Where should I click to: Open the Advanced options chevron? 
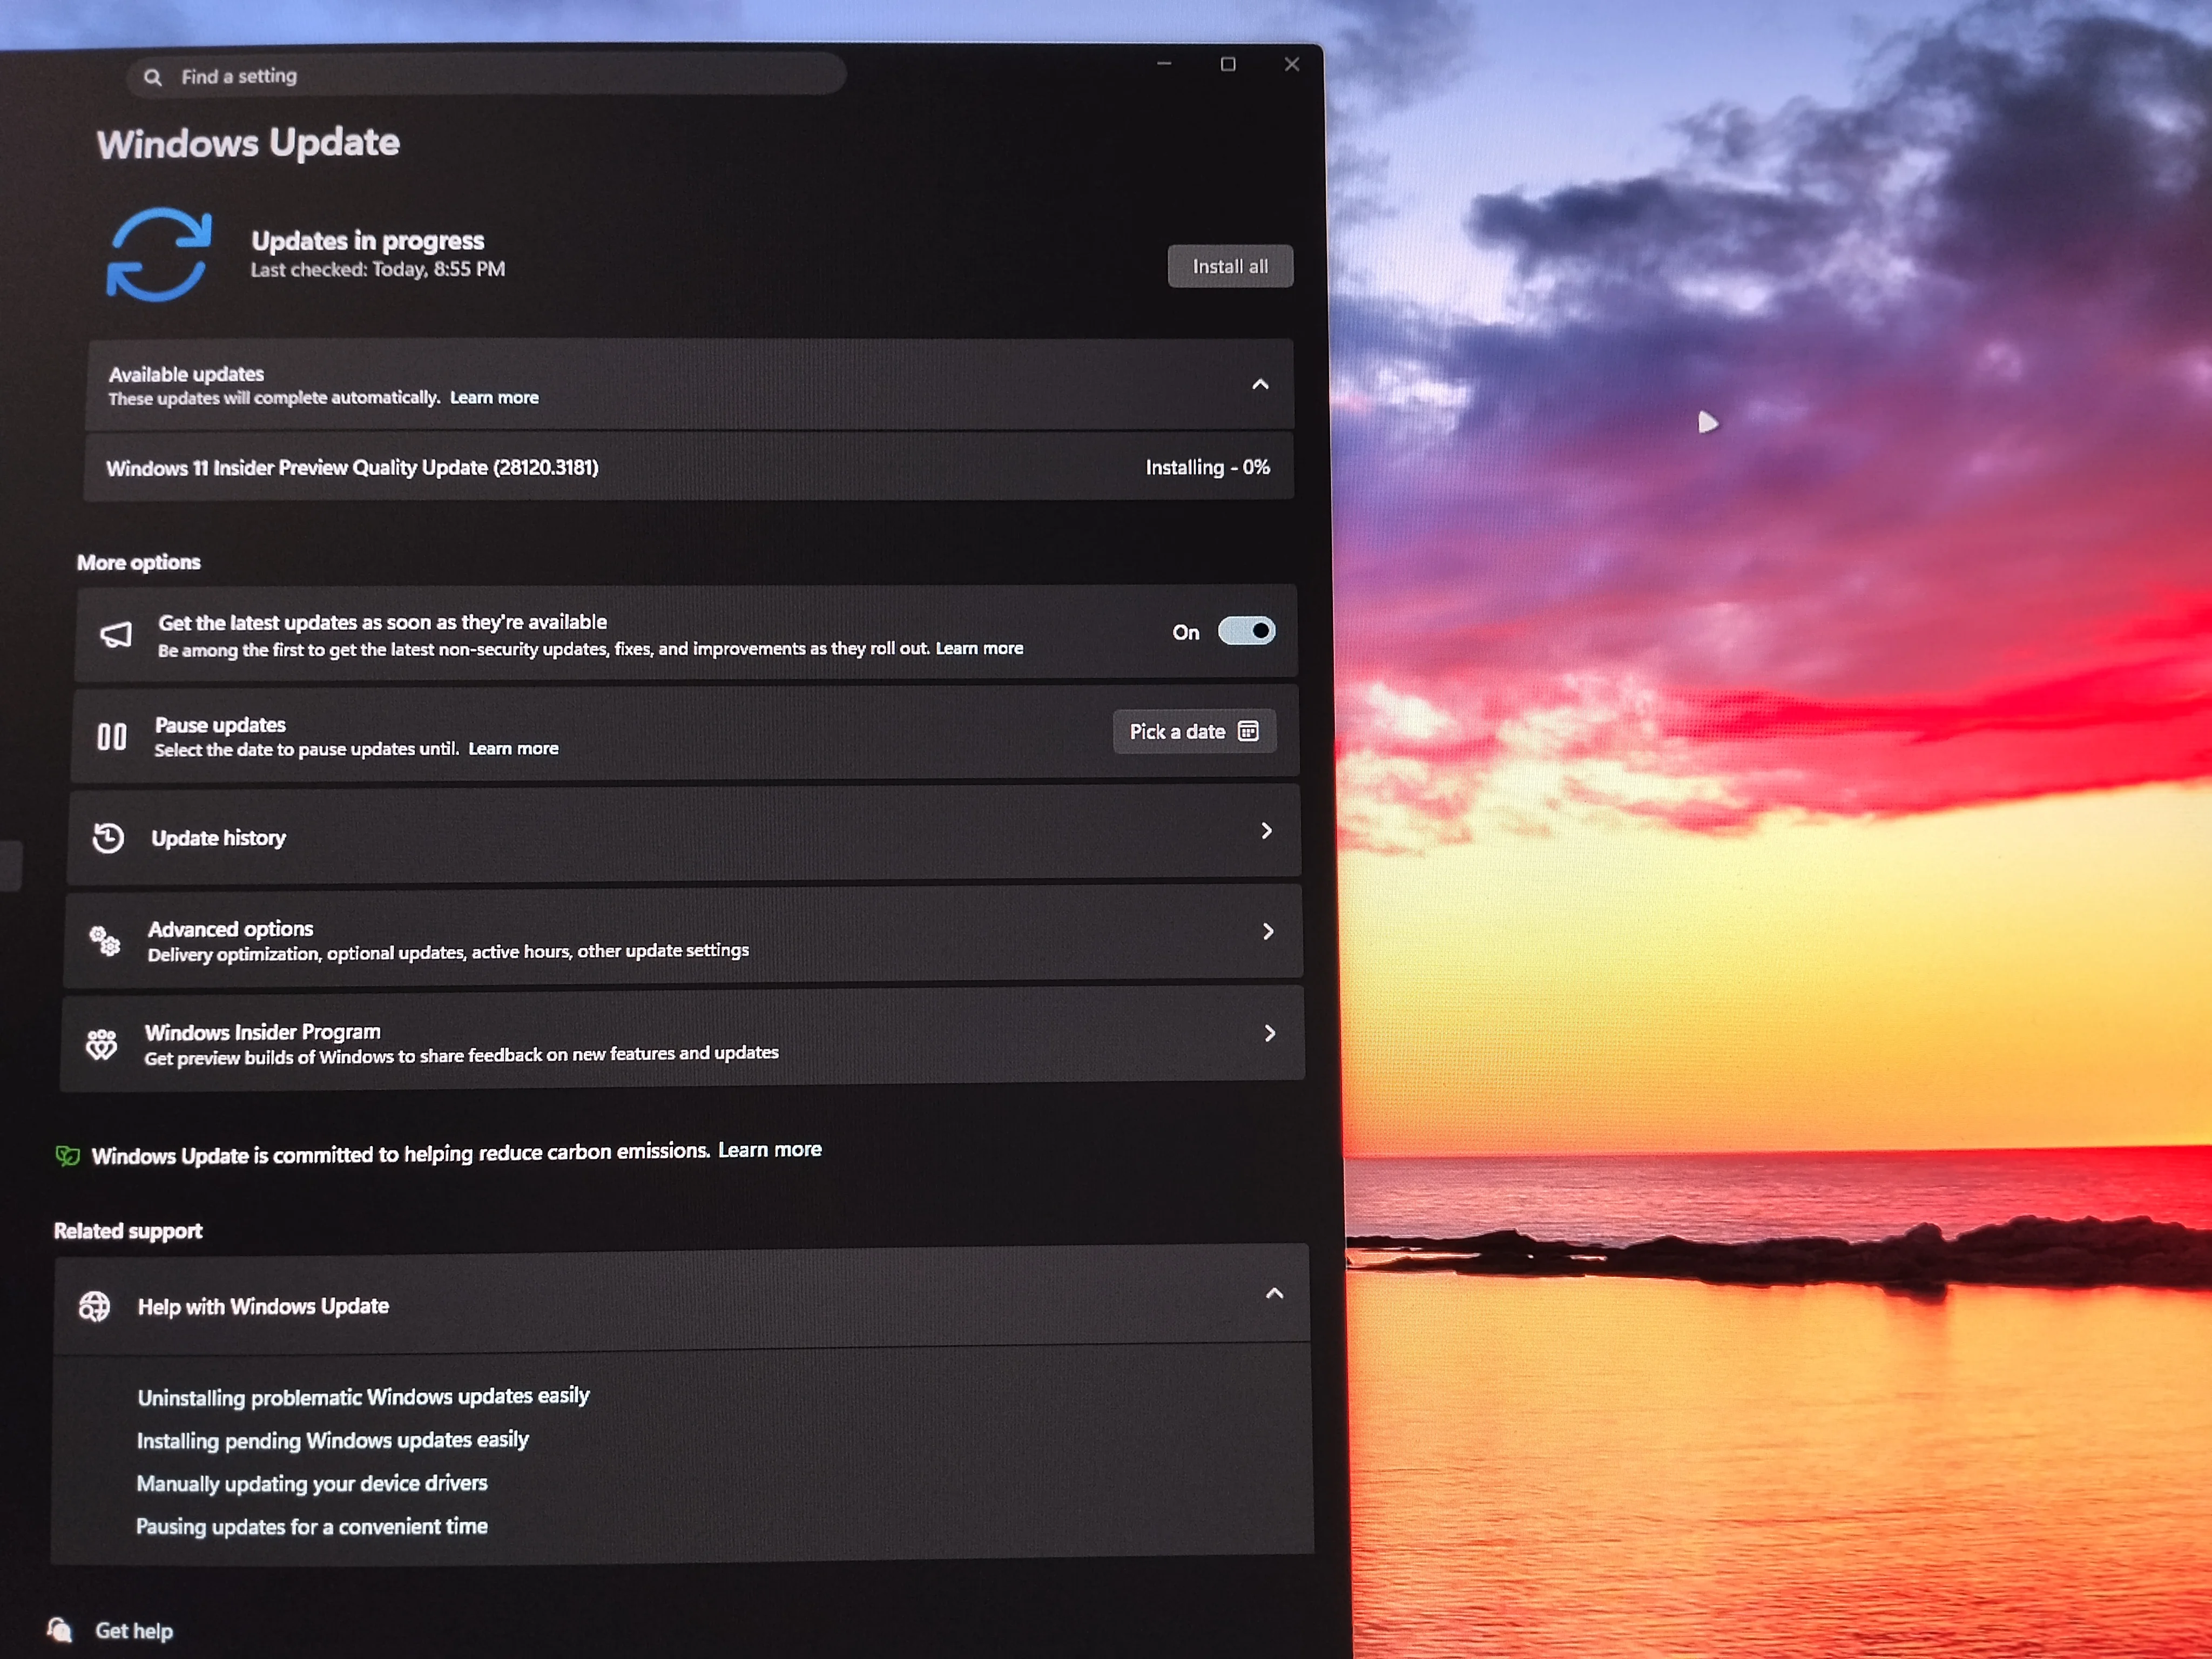tap(1268, 931)
